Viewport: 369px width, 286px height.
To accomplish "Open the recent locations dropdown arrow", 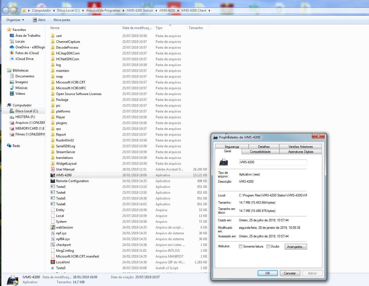I will (x=19, y=11).
